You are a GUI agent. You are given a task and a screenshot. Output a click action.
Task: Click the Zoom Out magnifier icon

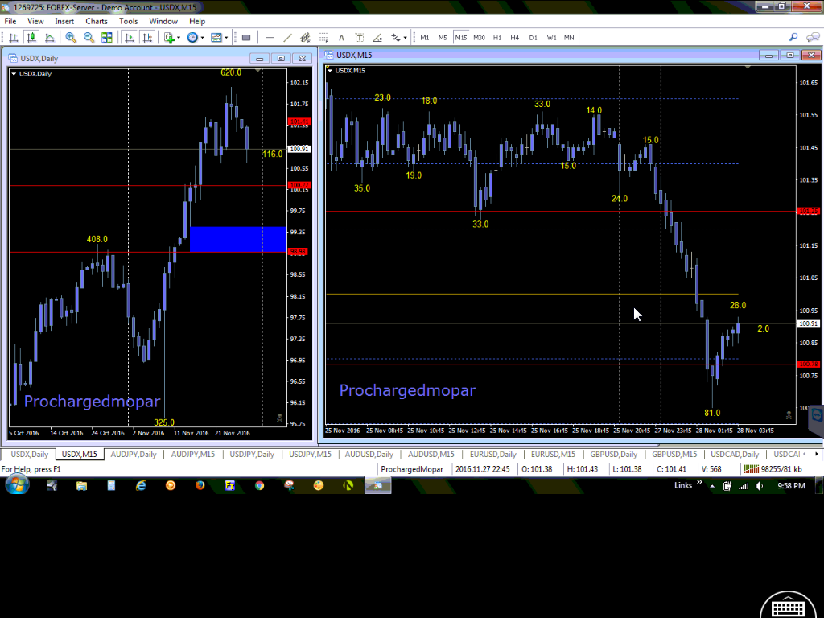(87, 38)
